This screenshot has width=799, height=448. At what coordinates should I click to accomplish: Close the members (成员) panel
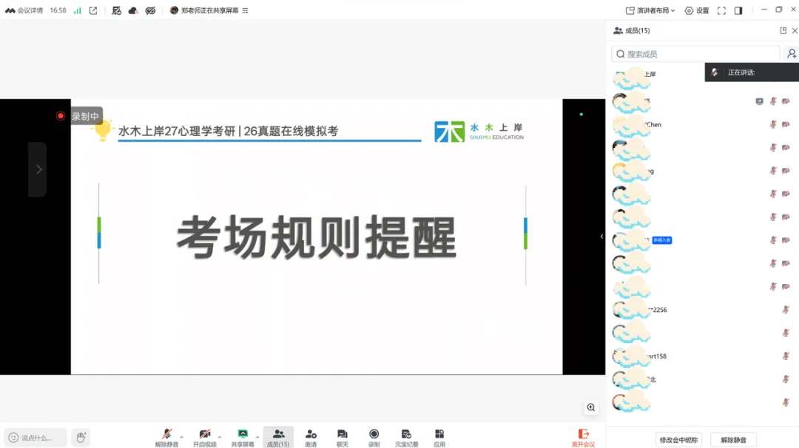tap(795, 30)
